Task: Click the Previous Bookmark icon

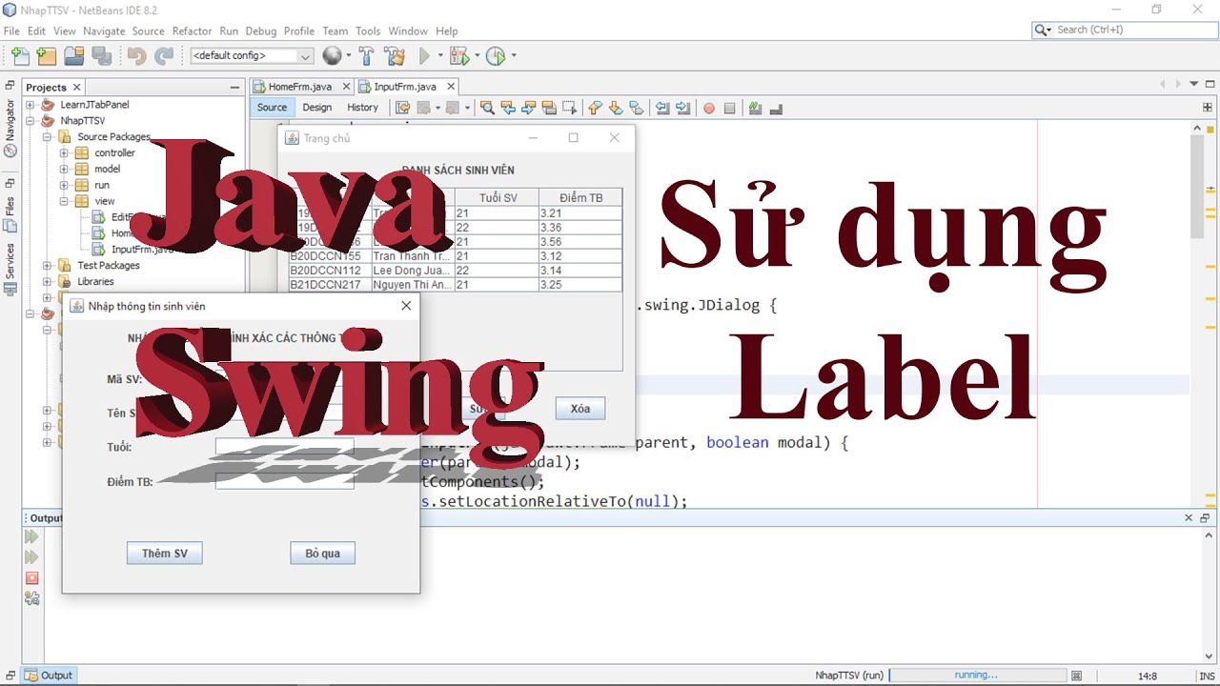Action: tap(596, 108)
